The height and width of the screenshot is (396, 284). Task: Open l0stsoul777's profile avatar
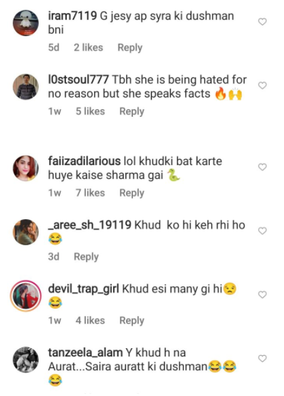[26, 87]
